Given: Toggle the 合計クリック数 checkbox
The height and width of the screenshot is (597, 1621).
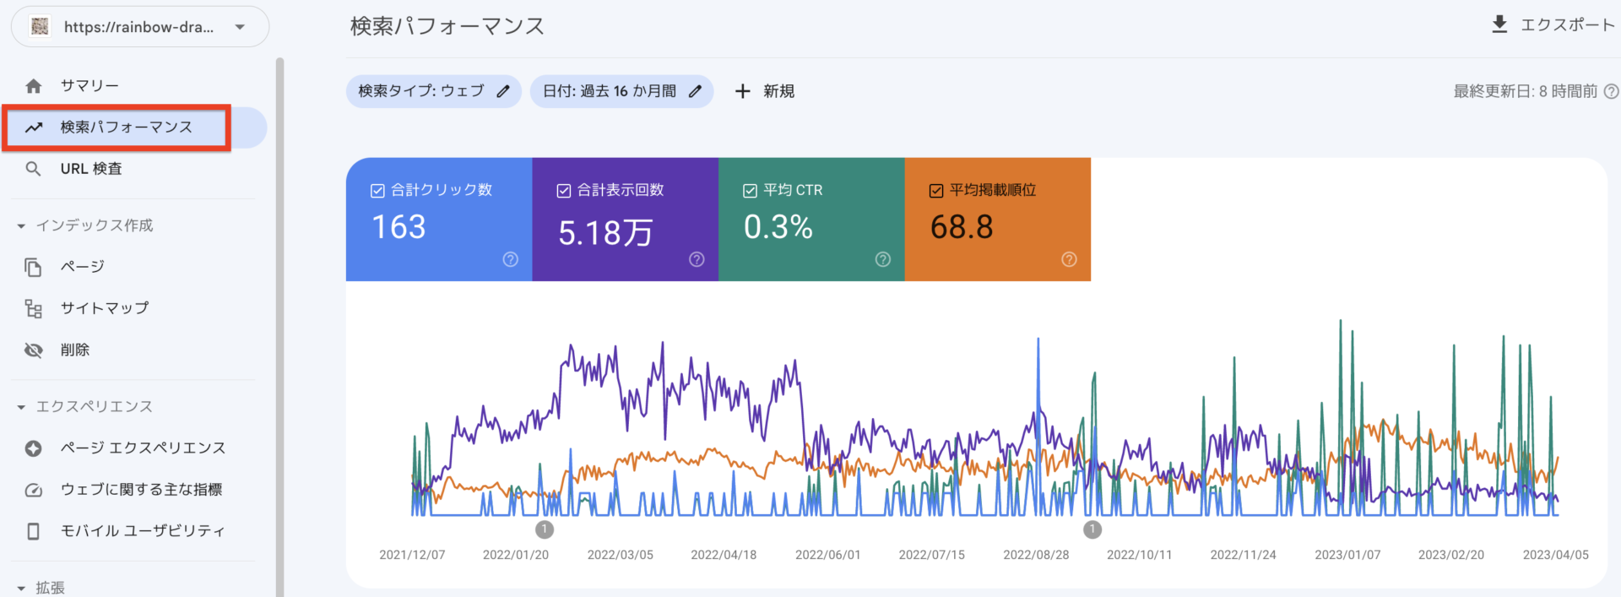Looking at the screenshot, I should (x=378, y=191).
